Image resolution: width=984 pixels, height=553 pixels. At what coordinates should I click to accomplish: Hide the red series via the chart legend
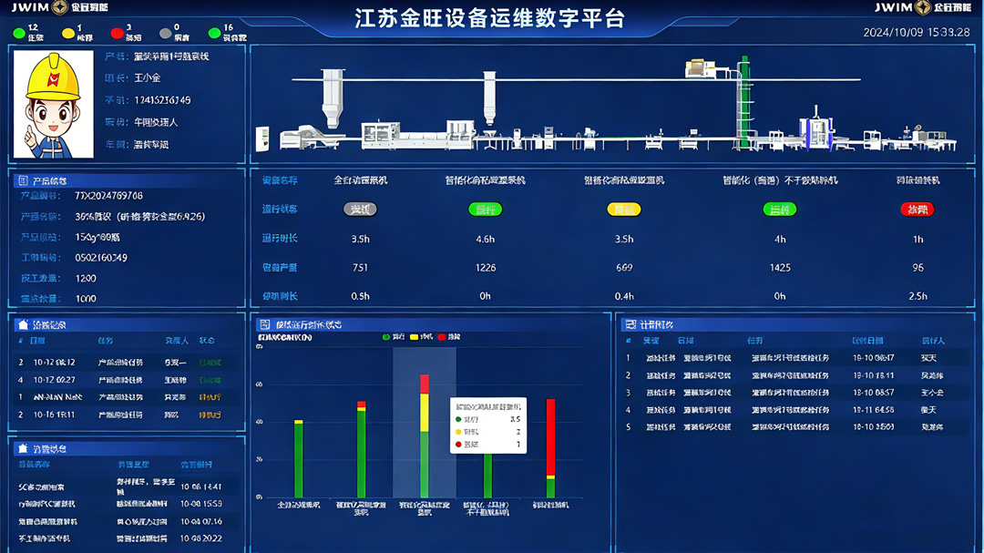(443, 337)
